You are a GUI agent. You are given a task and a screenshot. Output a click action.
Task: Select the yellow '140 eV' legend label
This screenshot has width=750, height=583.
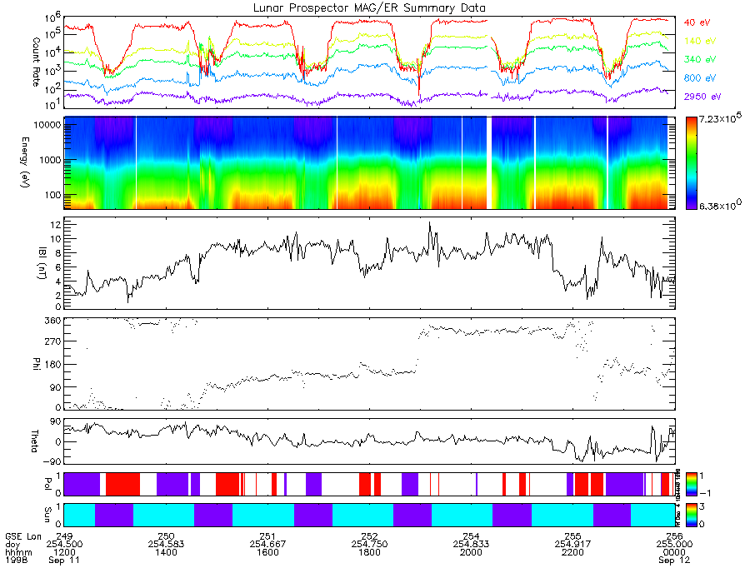[x=700, y=41]
